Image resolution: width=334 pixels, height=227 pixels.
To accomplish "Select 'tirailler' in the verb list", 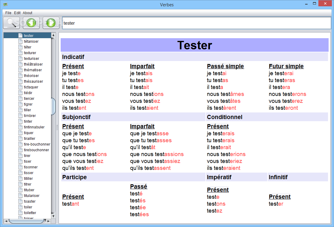I will pyautogui.click(x=29, y=139).
